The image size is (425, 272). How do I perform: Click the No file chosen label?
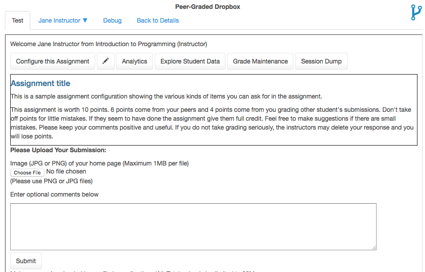pos(66,171)
